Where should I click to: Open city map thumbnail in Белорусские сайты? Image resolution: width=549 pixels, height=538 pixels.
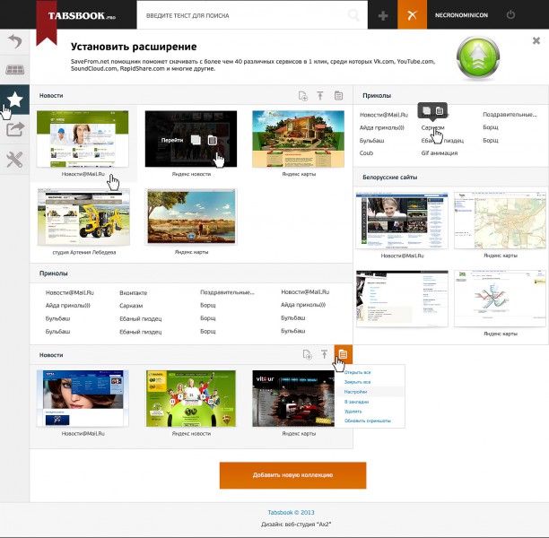(x=500, y=221)
